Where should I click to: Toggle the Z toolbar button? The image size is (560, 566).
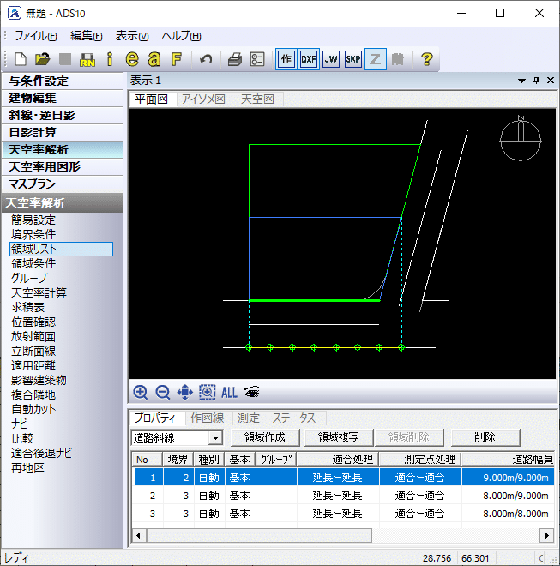pos(376,59)
